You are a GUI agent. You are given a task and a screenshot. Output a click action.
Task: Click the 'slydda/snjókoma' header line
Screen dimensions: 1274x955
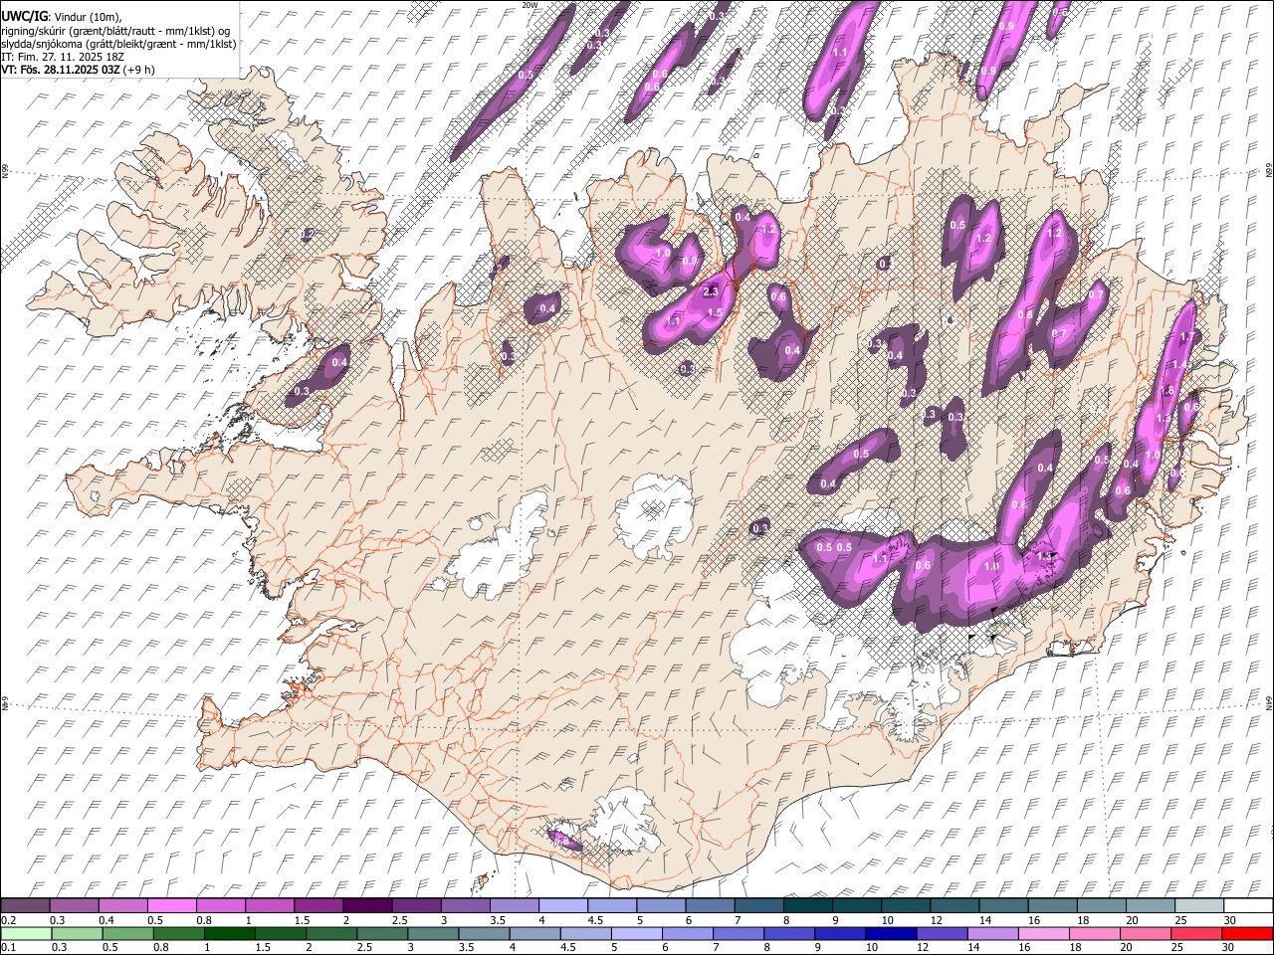click(118, 44)
